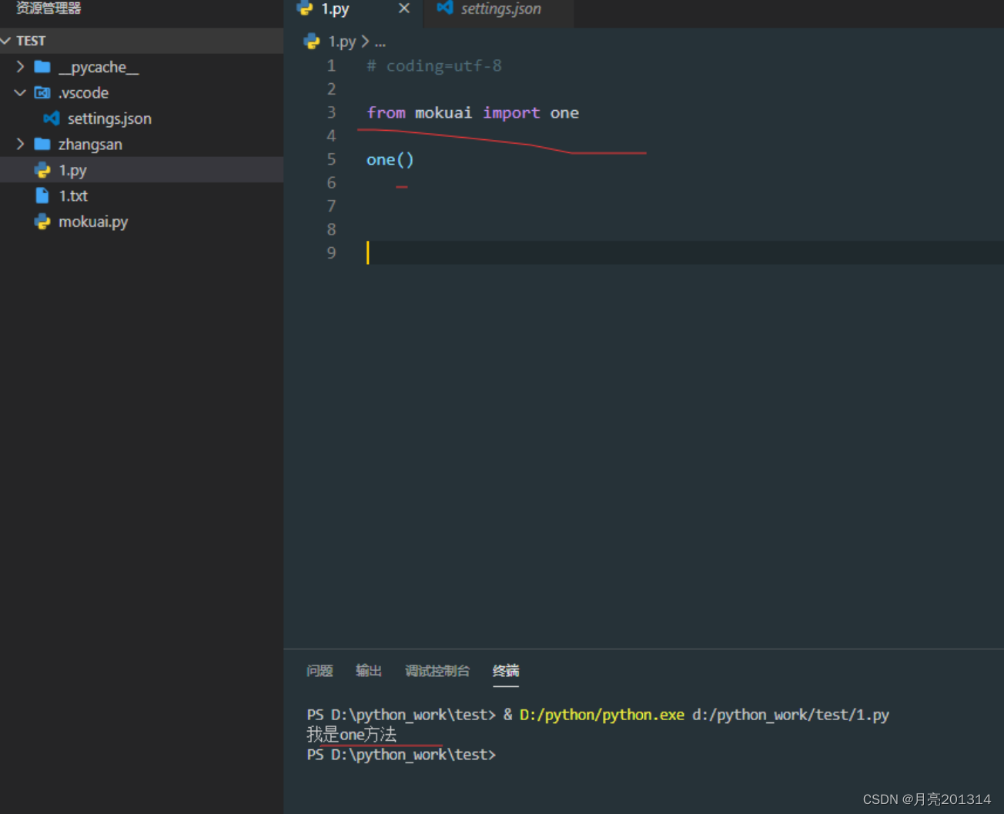Select the __pycache__ folder row
Viewport: 1004px width, 814px height.
[x=142, y=67]
